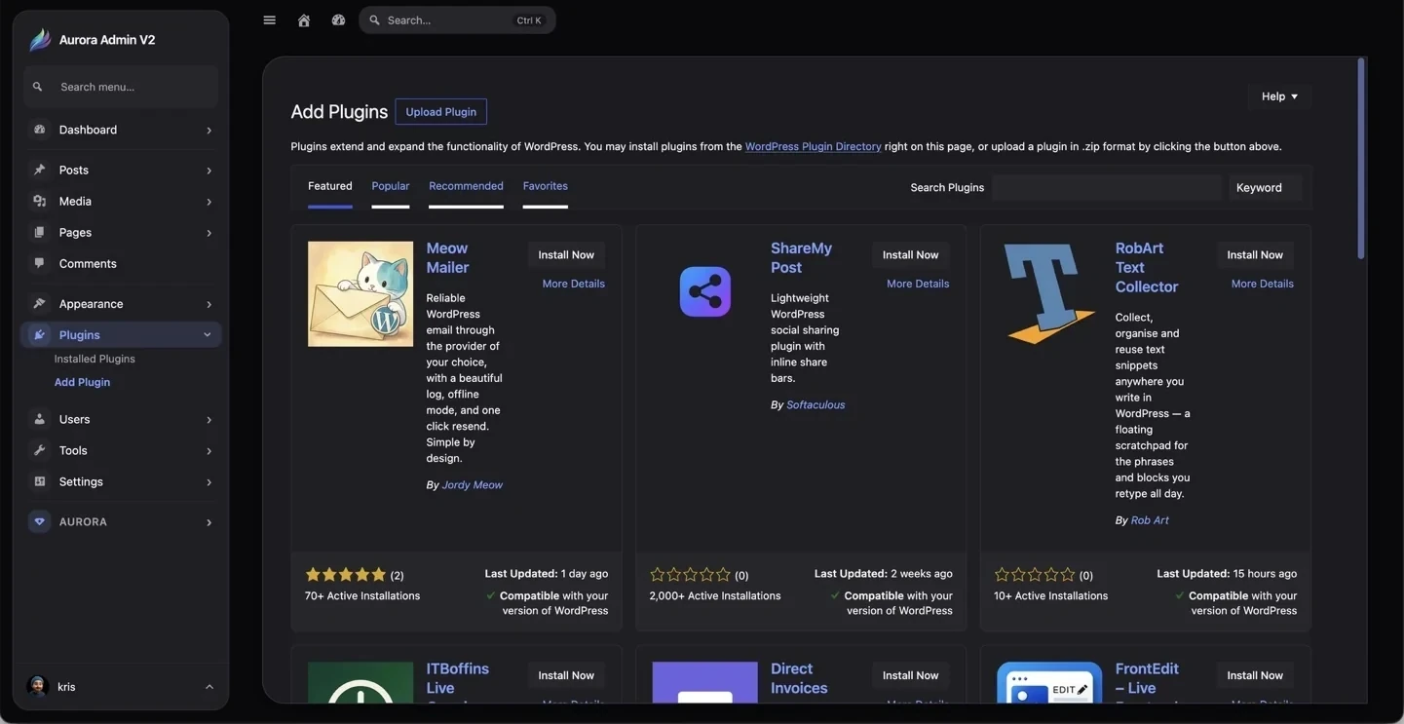
Task: Expand the Posts submenu chevron
Action: coord(209,170)
